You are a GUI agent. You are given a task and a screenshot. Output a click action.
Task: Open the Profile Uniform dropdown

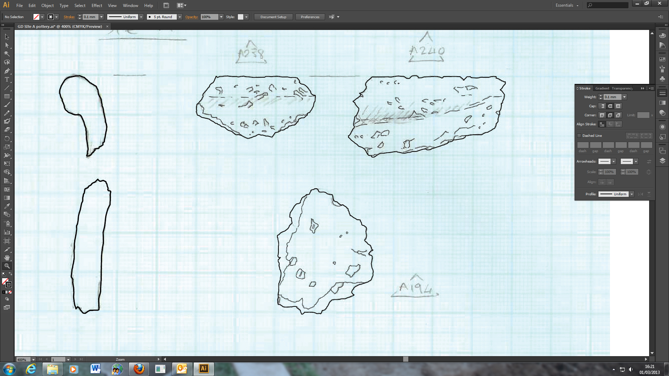tap(631, 194)
